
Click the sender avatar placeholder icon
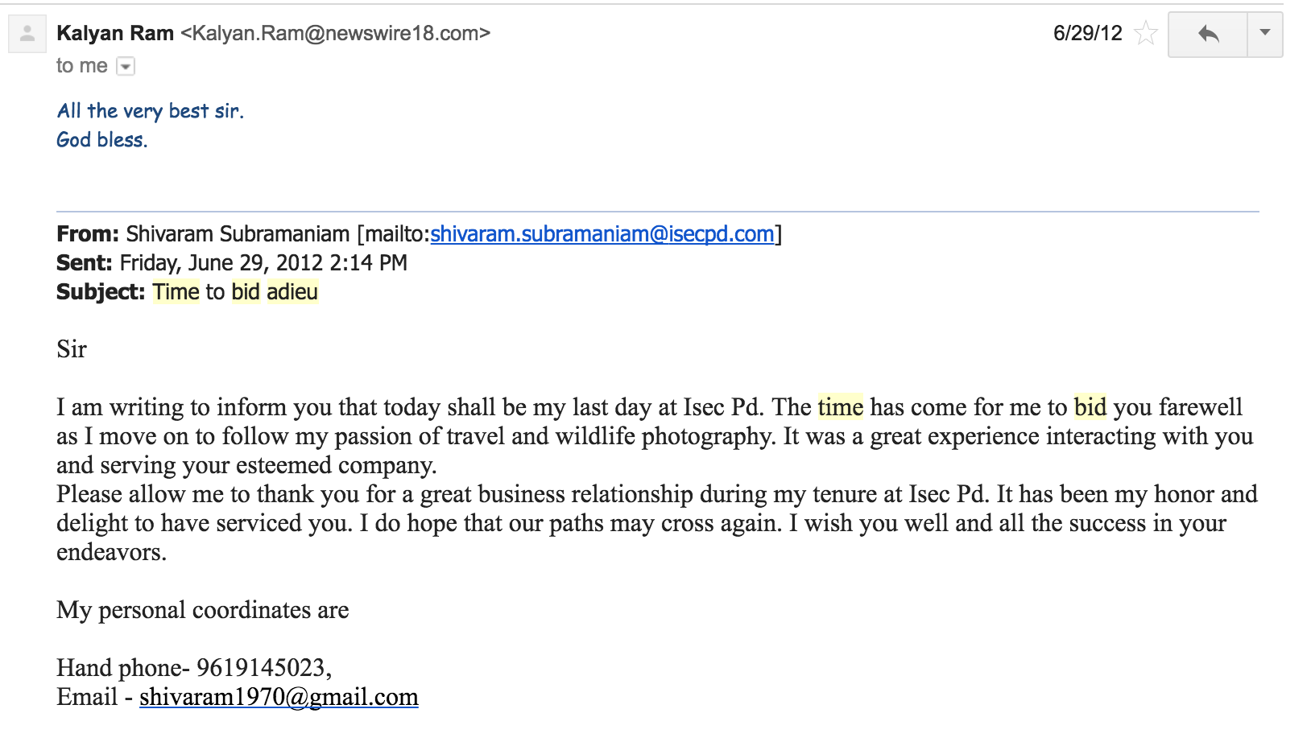tap(27, 35)
